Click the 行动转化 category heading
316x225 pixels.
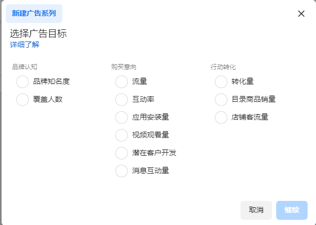[223, 67]
